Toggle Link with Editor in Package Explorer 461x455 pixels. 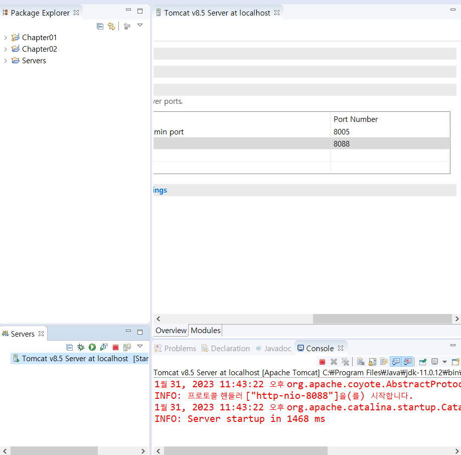[111, 27]
